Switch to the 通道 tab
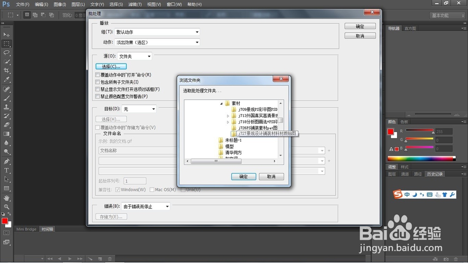 (405, 174)
